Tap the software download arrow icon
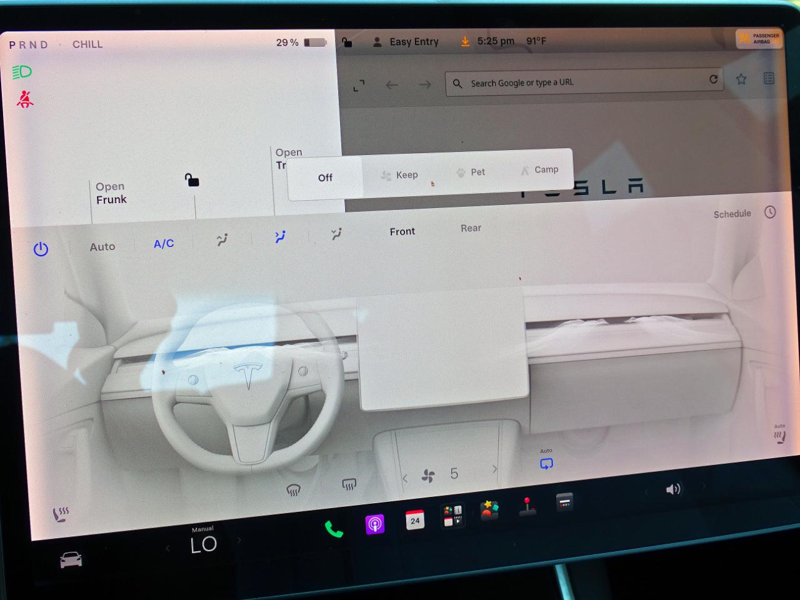This screenshot has height=600, width=800. coord(465,41)
